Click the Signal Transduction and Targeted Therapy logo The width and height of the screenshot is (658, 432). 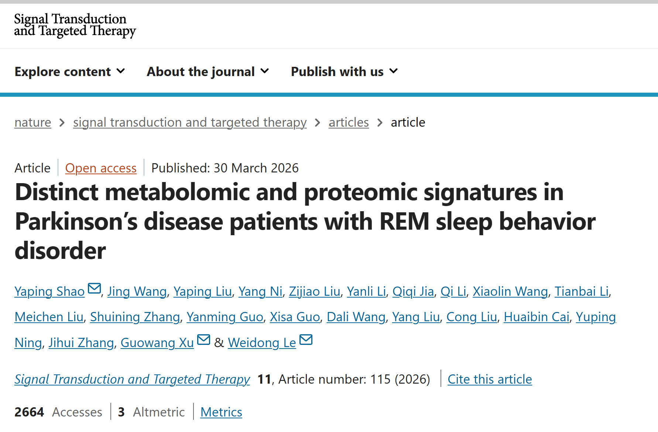tap(75, 25)
